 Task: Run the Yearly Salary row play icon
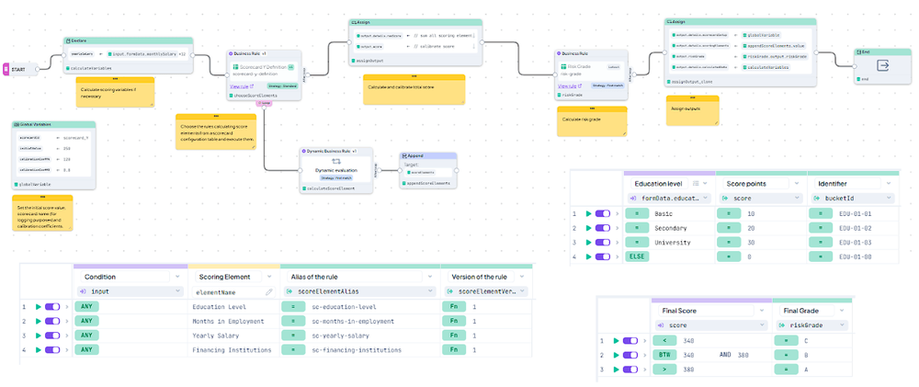(39, 336)
